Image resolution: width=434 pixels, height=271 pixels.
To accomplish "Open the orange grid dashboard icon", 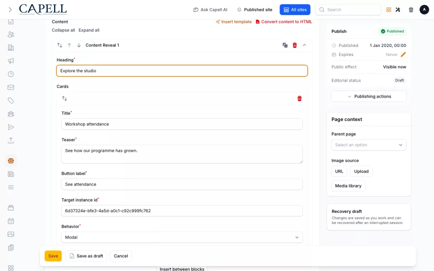I will tap(389, 9).
